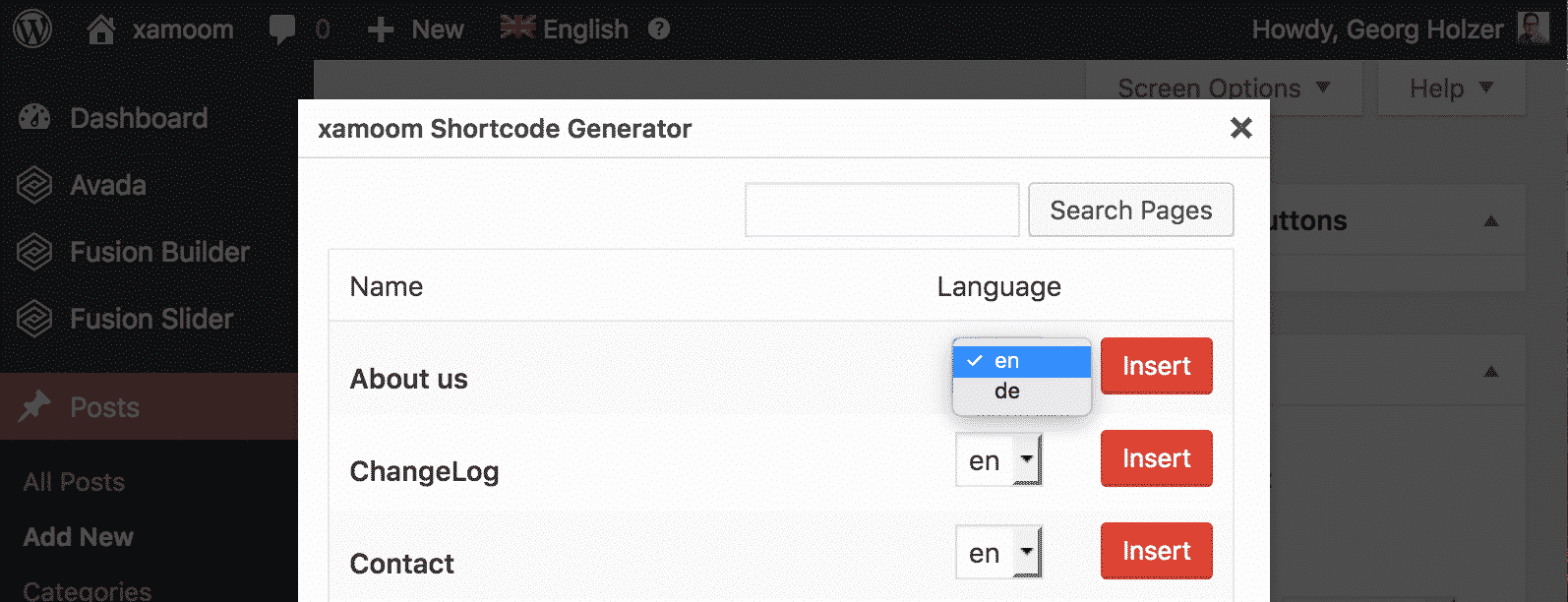Open the Contact language dropdown
The height and width of the screenshot is (602, 1568).
[998, 553]
